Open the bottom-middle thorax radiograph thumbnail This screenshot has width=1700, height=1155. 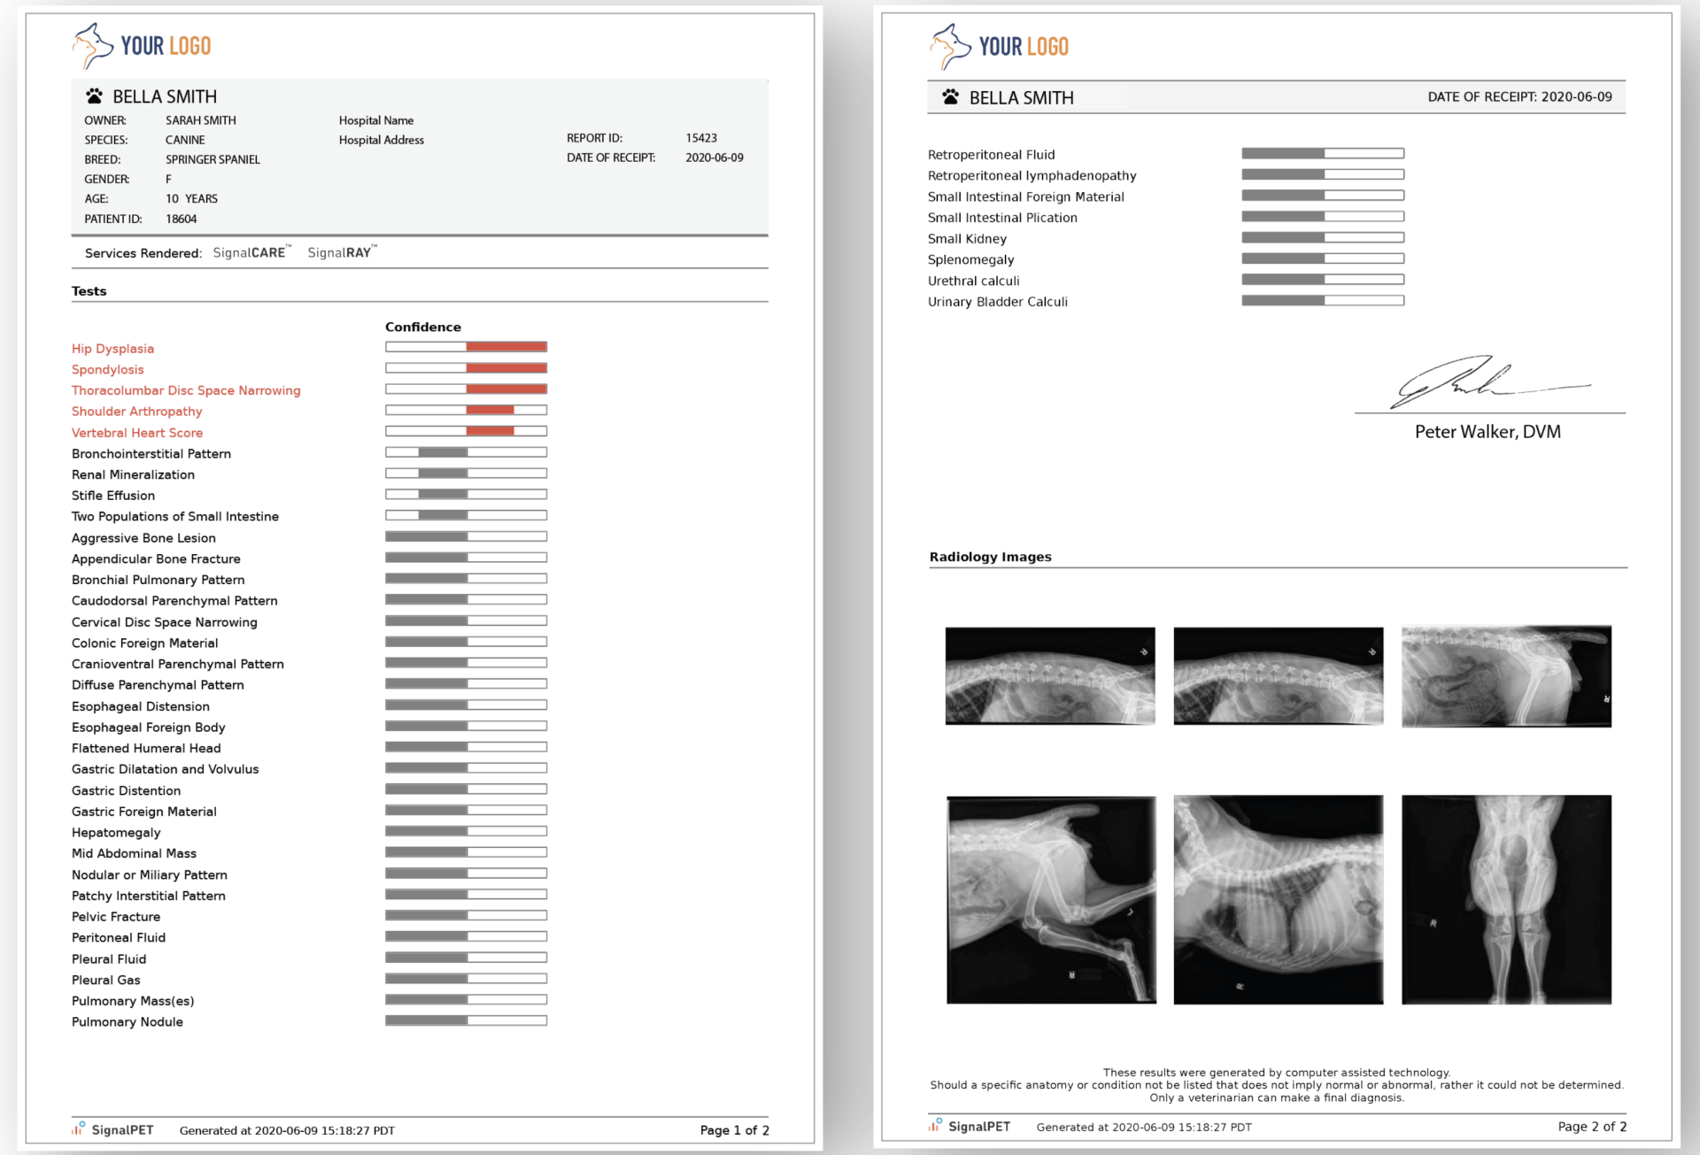click(1278, 899)
